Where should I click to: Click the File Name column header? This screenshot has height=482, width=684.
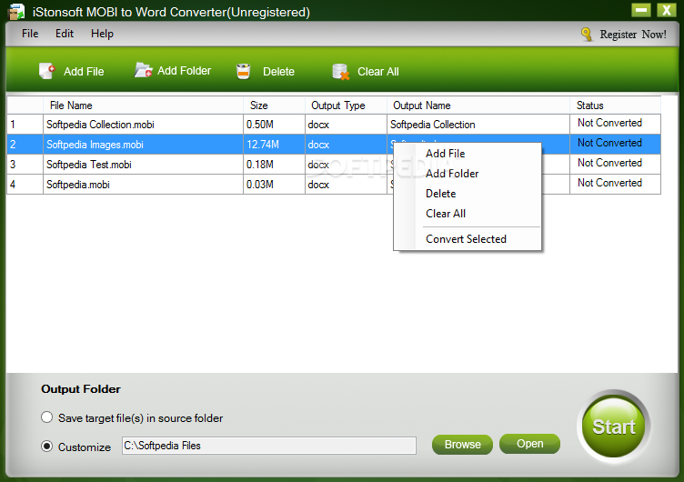pos(143,105)
